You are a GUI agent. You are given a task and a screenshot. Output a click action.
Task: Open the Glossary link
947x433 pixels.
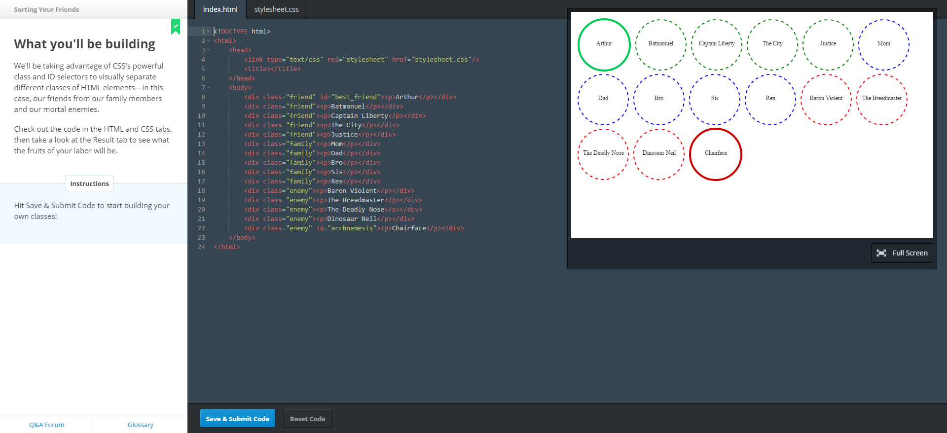click(x=141, y=425)
